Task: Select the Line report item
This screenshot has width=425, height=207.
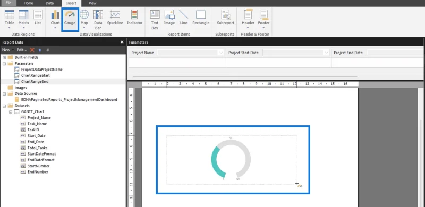Action: pos(183,18)
